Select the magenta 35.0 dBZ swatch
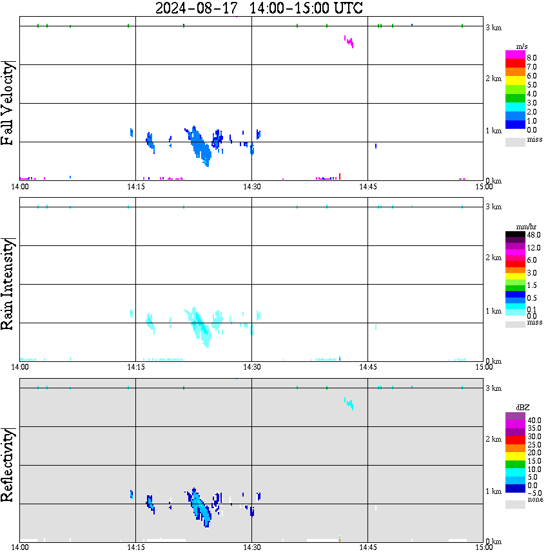The height and width of the screenshot is (559, 548). [515, 424]
